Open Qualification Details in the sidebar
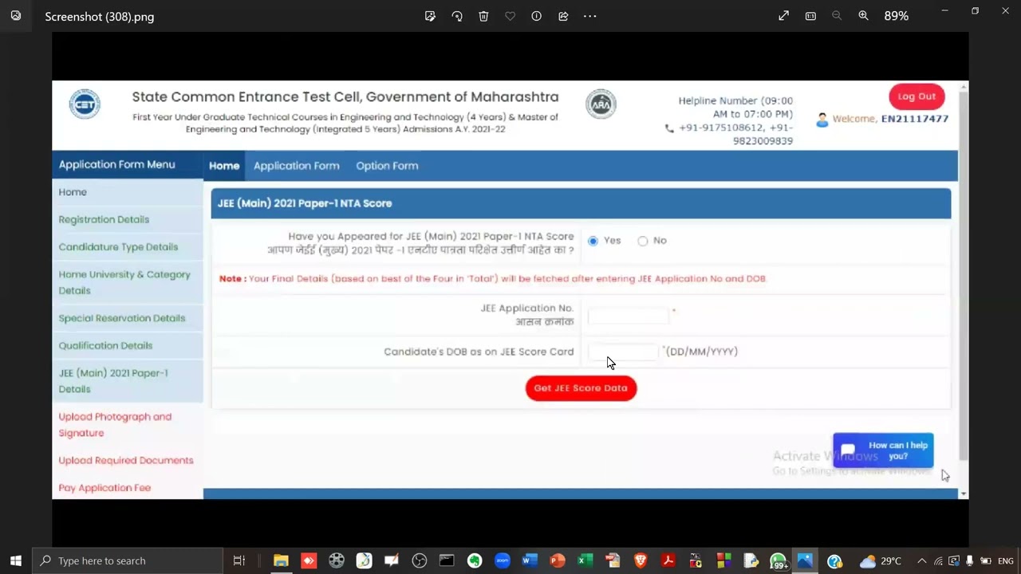 point(105,345)
